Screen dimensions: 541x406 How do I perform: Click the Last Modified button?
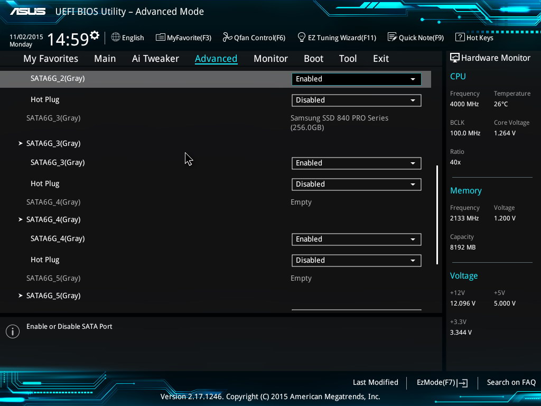[x=375, y=382]
